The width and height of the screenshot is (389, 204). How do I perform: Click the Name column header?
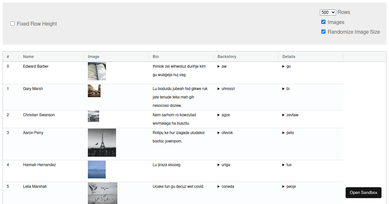click(x=29, y=57)
